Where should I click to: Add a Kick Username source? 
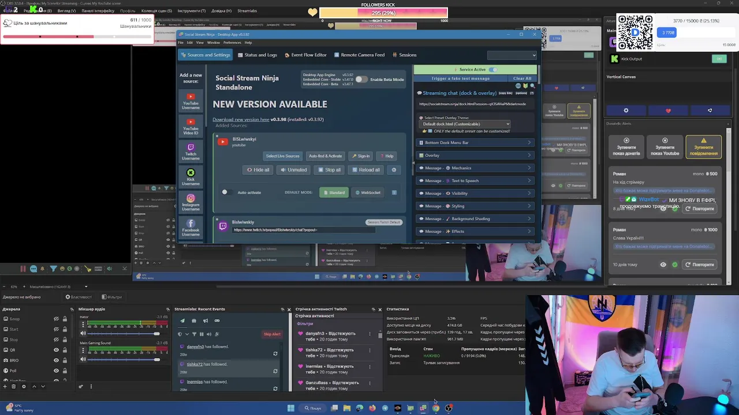pyautogui.click(x=191, y=178)
